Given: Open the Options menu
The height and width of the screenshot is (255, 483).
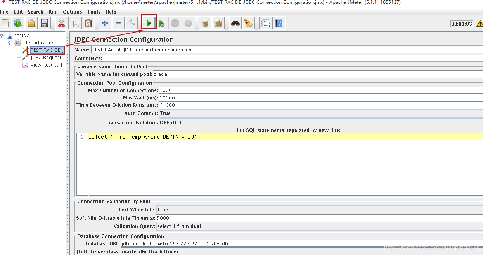Looking at the screenshot, I should click(73, 12).
